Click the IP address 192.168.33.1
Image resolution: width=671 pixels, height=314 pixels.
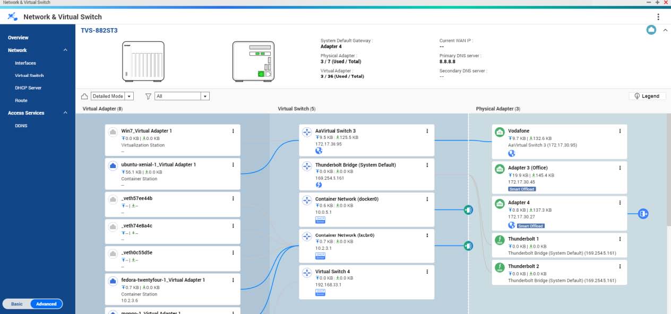328,284
